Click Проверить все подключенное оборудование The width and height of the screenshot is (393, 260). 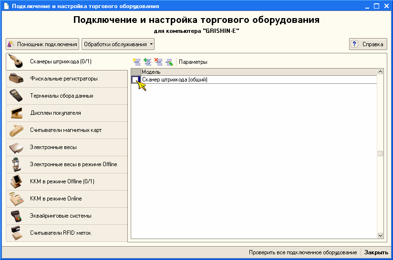[303, 252]
